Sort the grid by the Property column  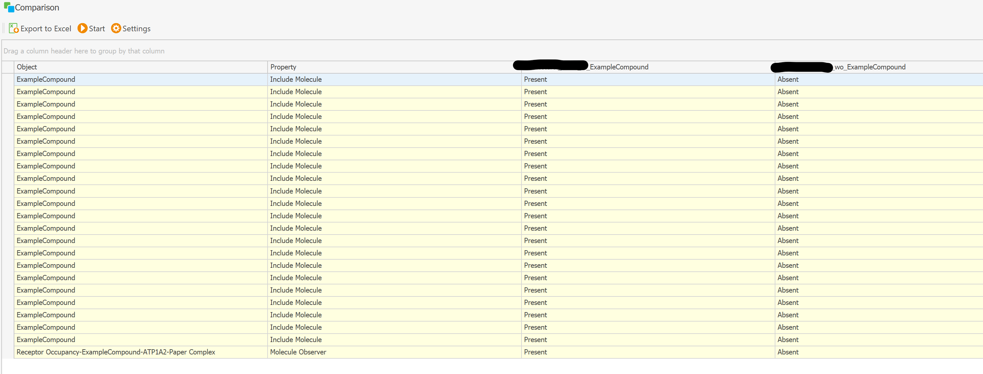[x=283, y=67]
